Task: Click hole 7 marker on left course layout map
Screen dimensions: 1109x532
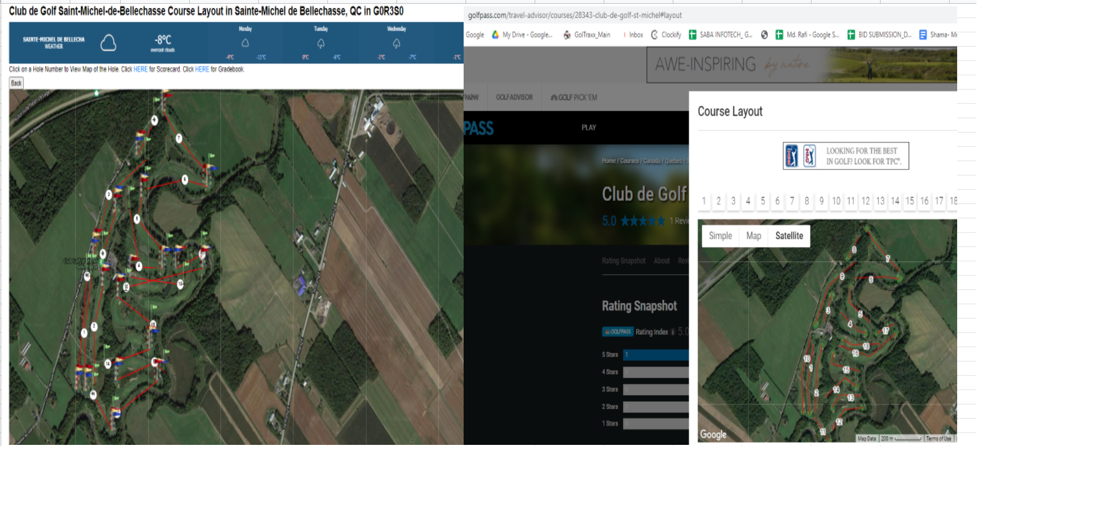Action: coord(179,138)
